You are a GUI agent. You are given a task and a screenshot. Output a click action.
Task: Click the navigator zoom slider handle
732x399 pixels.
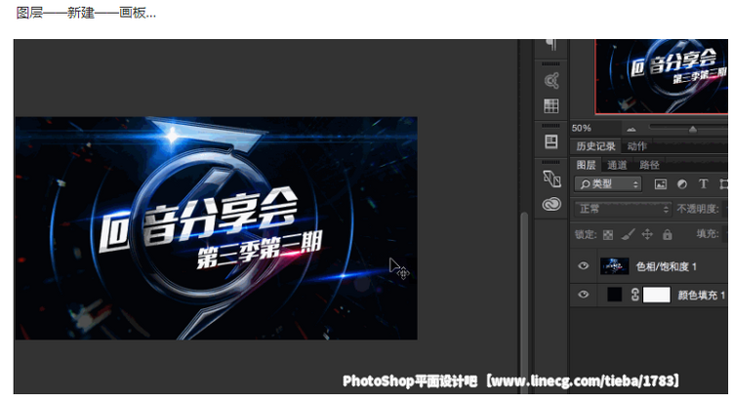(693, 129)
